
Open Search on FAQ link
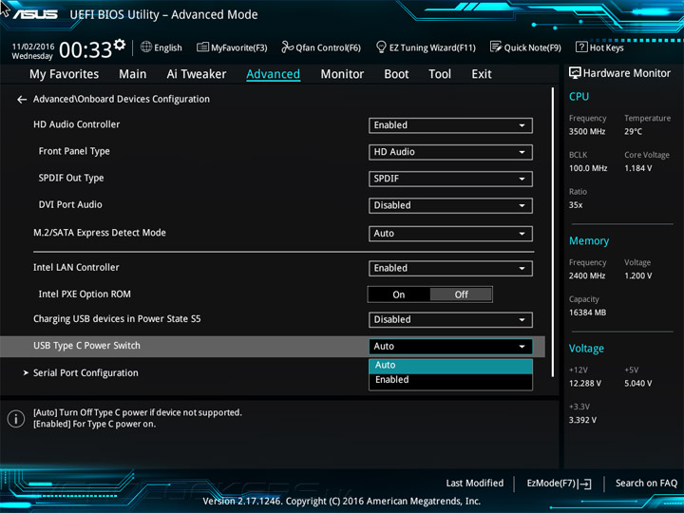(x=647, y=484)
